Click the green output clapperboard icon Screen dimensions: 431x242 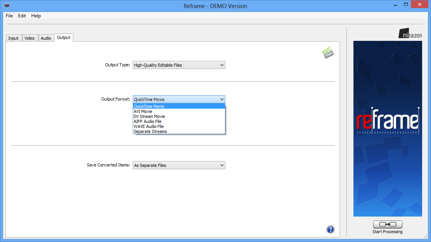328,52
